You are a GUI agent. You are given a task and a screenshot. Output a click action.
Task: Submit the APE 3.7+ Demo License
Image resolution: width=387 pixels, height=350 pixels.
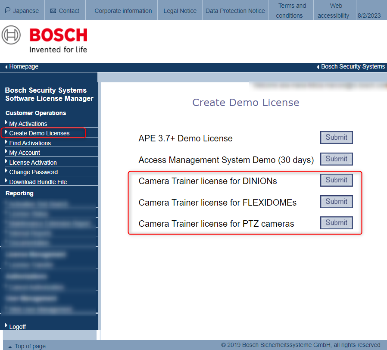(x=336, y=137)
